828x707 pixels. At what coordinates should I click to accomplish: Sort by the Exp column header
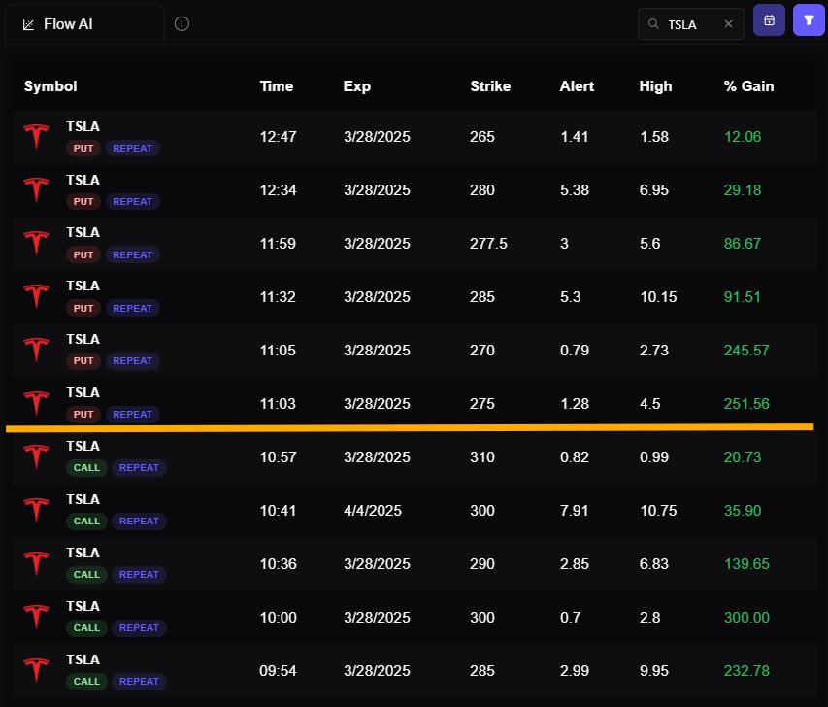click(x=357, y=86)
